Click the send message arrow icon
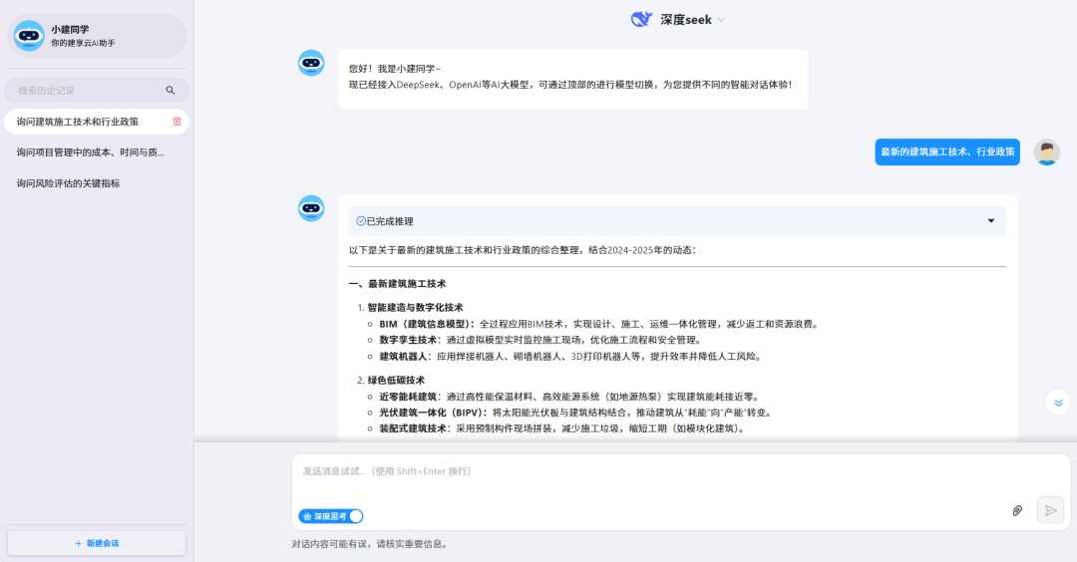The image size is (1077, 562). click(1049, 510)
